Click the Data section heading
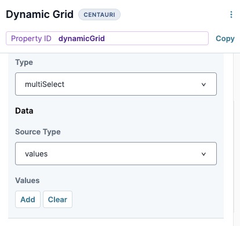Screen dimensions: 240x226 pyautogui.click(x=24, y=111)
